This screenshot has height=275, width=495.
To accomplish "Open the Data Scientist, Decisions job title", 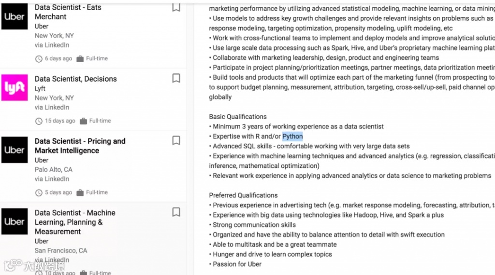I will pos(75,79).
